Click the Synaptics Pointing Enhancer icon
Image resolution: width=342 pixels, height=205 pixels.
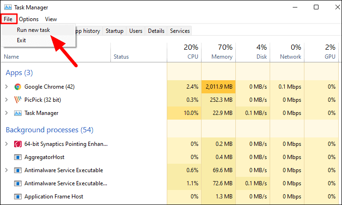[x=18, y=144]
